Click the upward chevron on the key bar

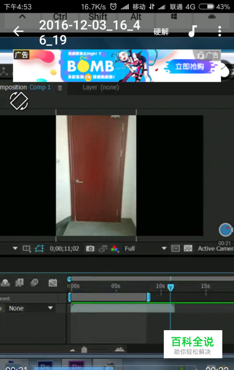[22, 16]
